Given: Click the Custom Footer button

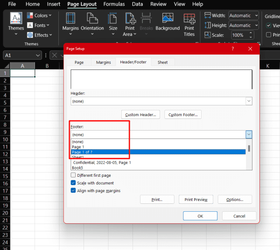Looking at the screenshot, I should tap(183, 115).
